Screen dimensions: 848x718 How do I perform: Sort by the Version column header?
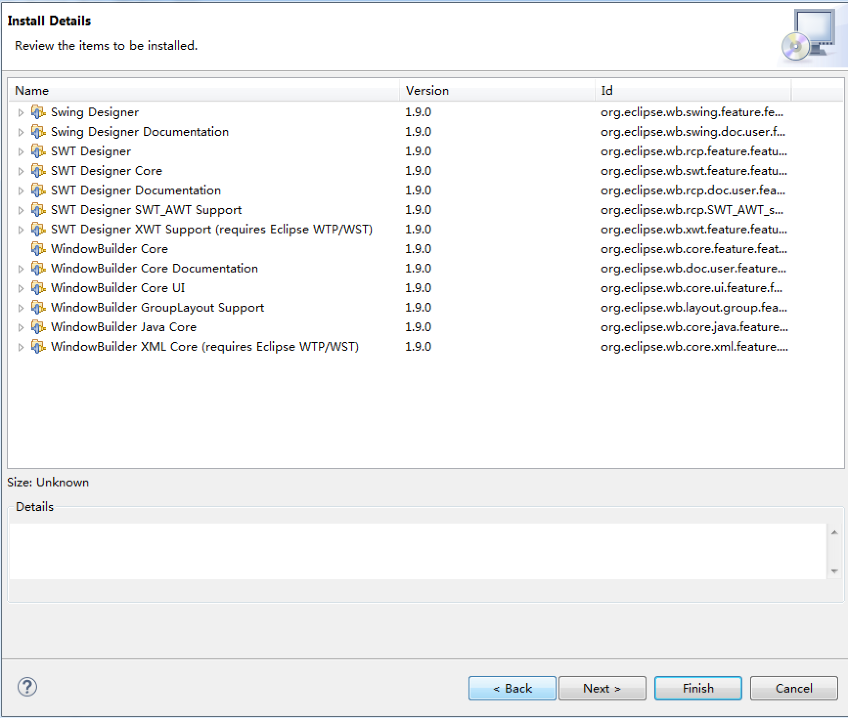point(497,90)
